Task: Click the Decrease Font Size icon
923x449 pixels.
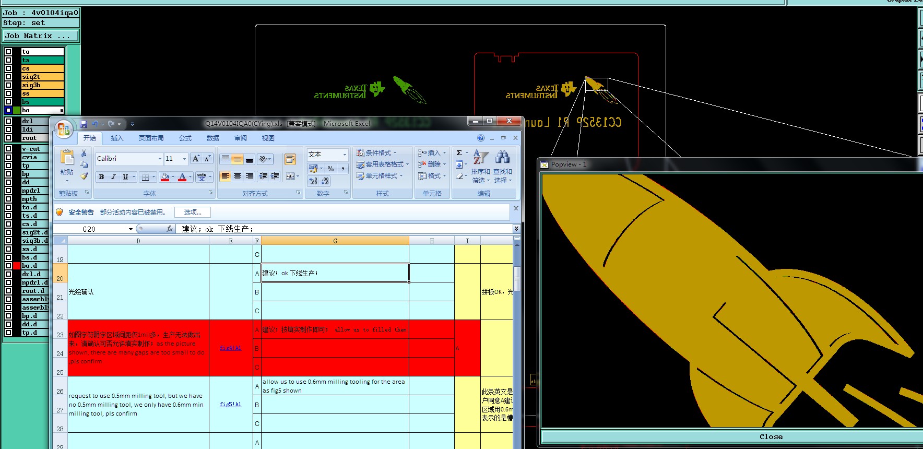Action: 207,159
